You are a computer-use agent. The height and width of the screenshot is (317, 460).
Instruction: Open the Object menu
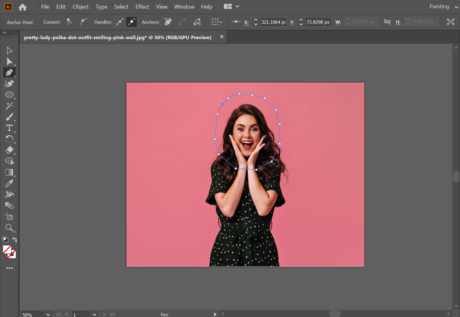coord(81,7)
